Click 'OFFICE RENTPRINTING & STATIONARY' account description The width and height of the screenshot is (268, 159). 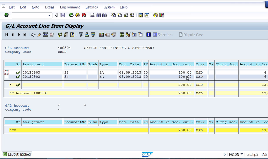[119, 48]
